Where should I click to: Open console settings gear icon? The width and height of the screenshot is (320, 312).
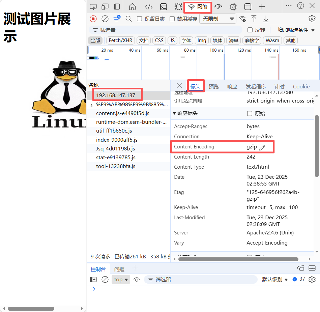312,279
